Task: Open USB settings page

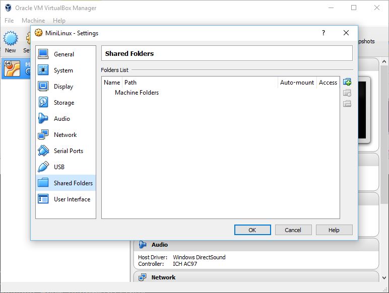Action: (66, 167)
